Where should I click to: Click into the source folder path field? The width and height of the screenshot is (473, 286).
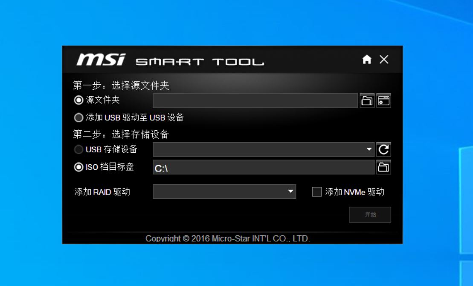pos(255,101)
